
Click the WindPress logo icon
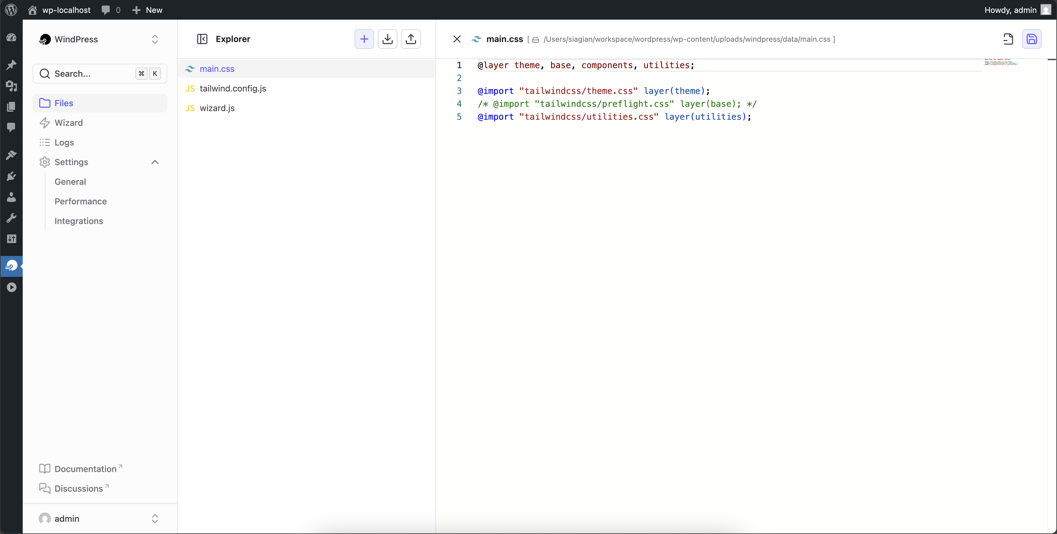[x=45, y=39]
